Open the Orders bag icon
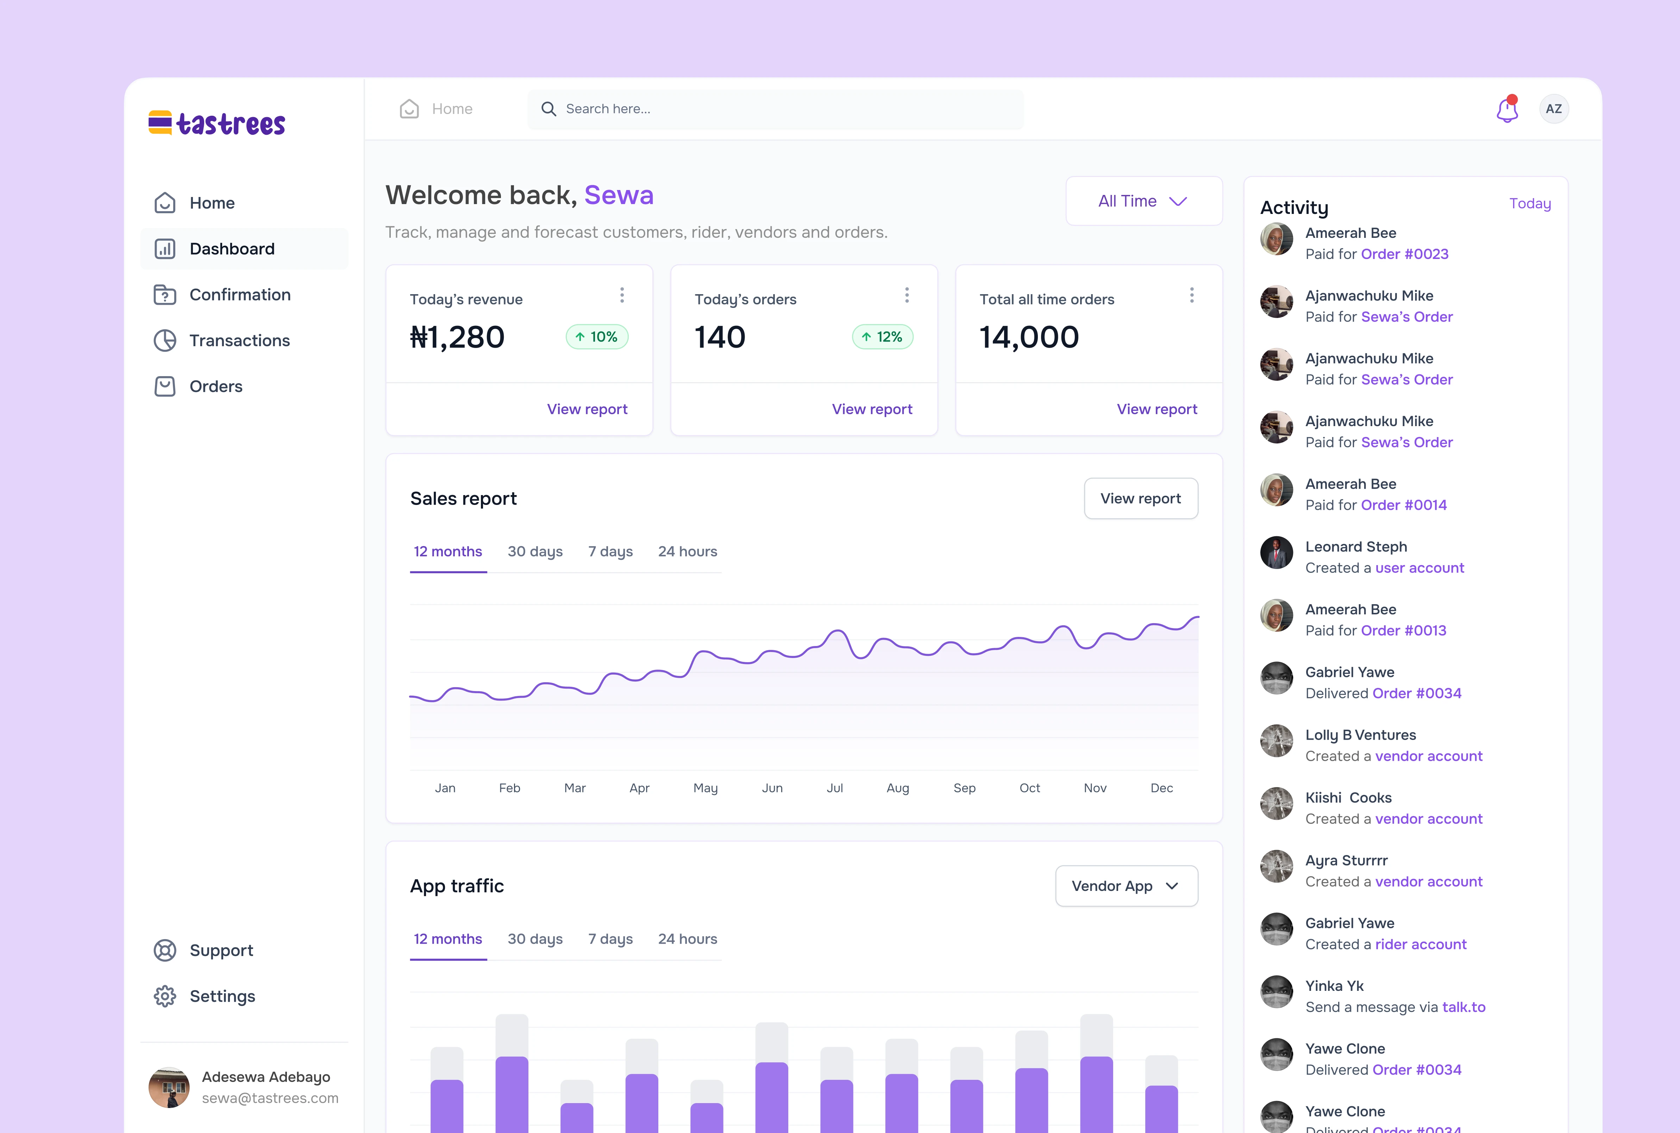 click(165, 387)
